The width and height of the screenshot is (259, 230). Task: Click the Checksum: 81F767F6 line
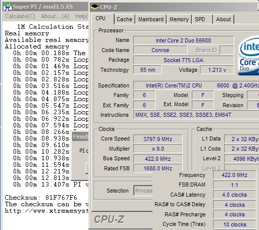41,198
